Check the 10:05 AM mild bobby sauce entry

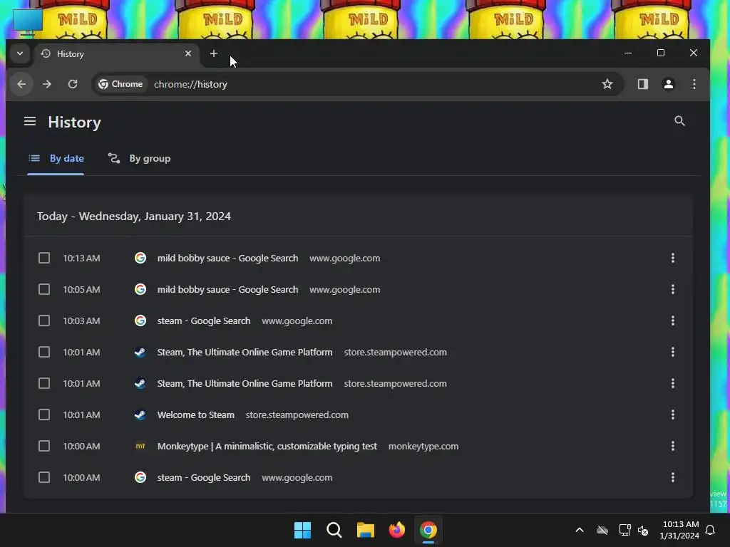coord(44,289)
